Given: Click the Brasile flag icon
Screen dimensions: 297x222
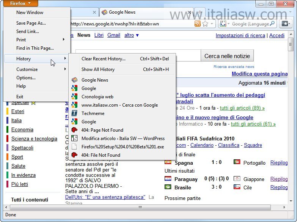Looking at the screenshot, I should point(168,187).
